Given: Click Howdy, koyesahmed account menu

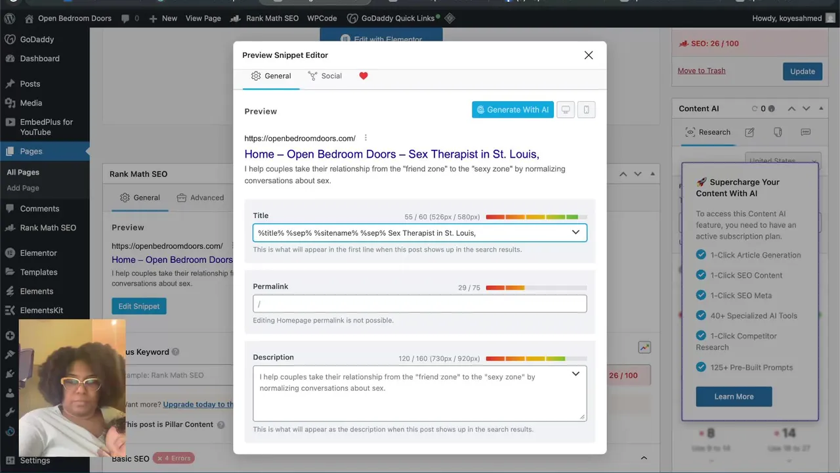Looking at the screenshot, I should point(794,18).
